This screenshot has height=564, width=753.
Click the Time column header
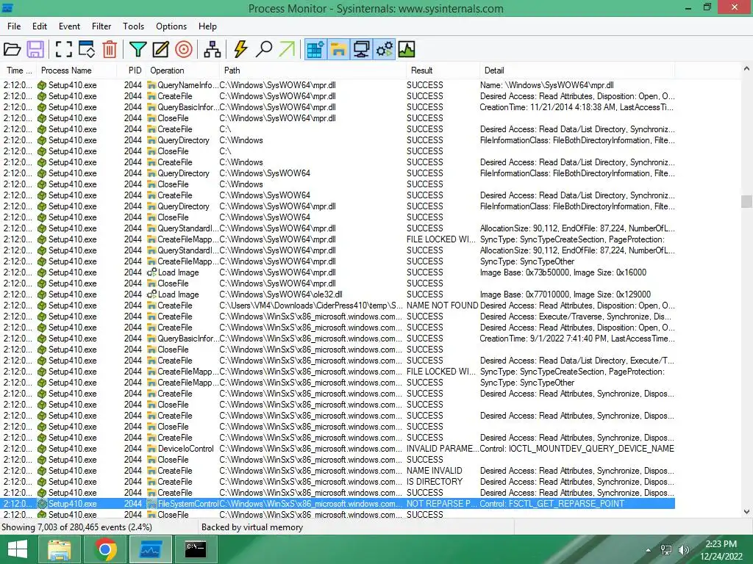18,70
